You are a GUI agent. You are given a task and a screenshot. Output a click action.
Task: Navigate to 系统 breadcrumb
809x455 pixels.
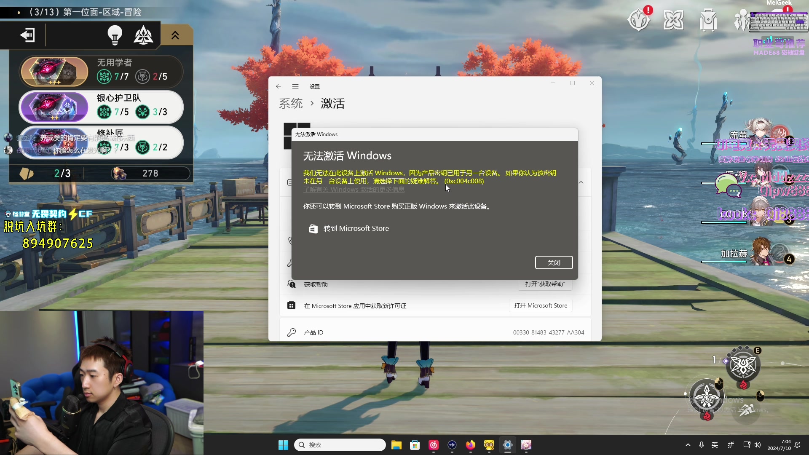click(291, 103)
